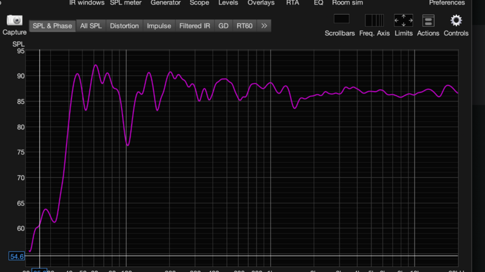The height and width of the screenshot is (272, 485).
Task: Launch the signal Generator
Action: tap(166, 3)
